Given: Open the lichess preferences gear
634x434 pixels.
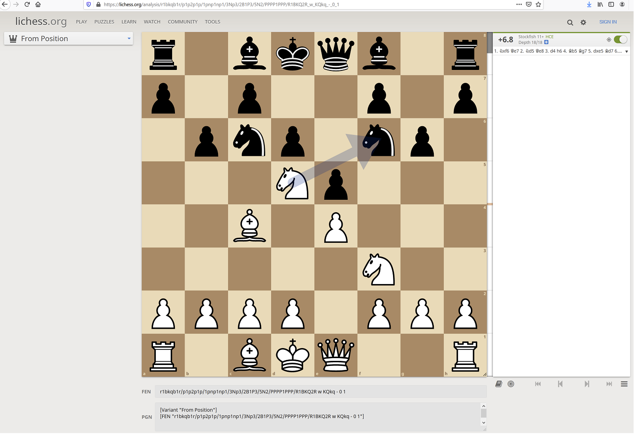Looking at the screenshot, I should pos(583,22).
